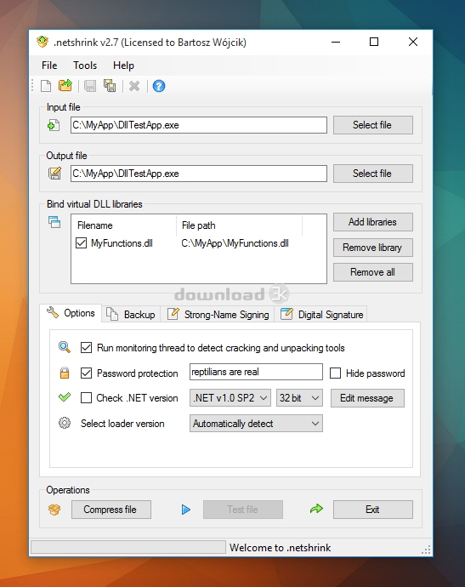
Task: Click into the password text field
Action: (256, 372)
